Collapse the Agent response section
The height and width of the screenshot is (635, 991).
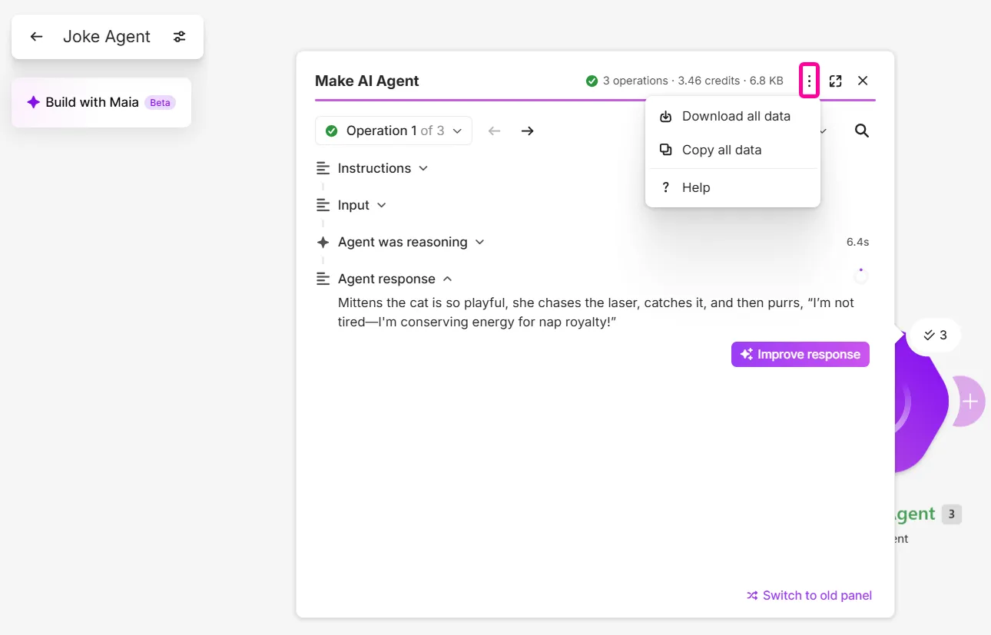click(x=385, y=279)
